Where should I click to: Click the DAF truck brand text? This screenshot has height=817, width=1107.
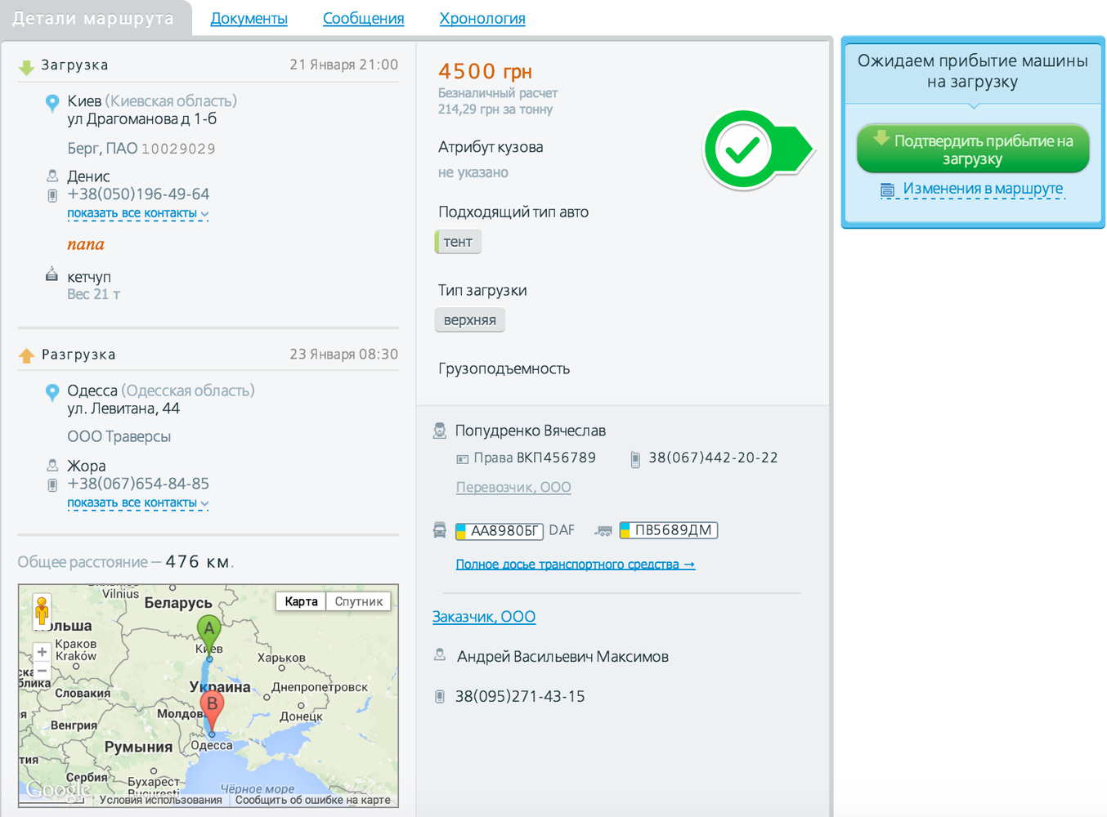[562, 530]
